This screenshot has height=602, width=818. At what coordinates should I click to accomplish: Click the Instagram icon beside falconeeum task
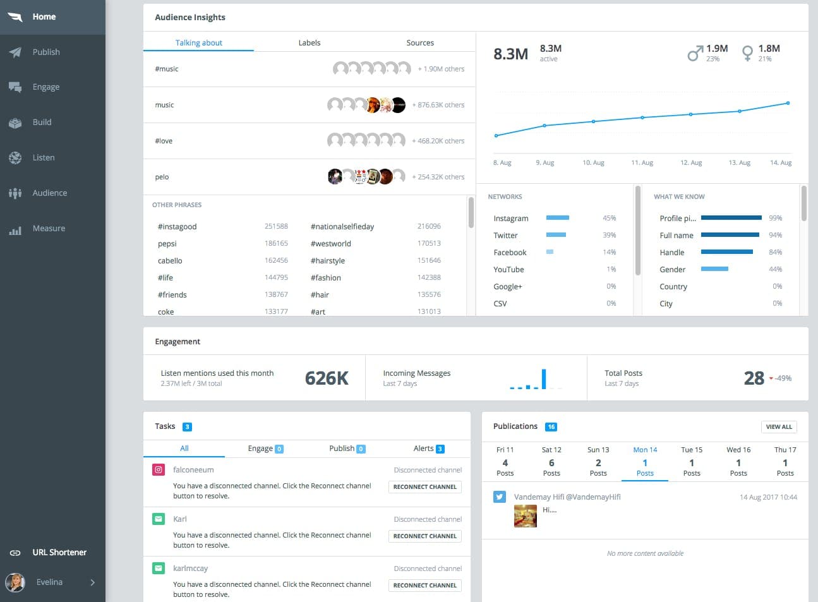click(158, 469)
